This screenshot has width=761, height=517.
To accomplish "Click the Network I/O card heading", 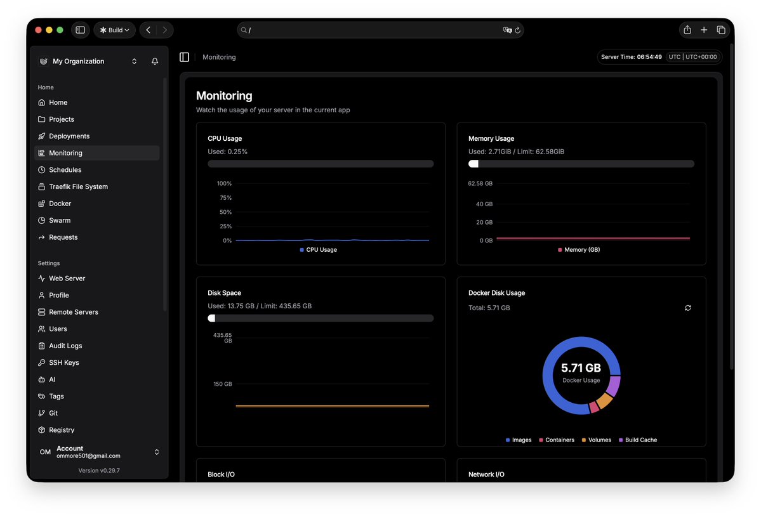I will pyautogui.click(x=486, y=474).
